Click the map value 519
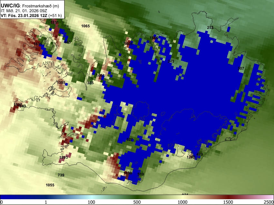This screenshot has width=274, height=205. 141,174
